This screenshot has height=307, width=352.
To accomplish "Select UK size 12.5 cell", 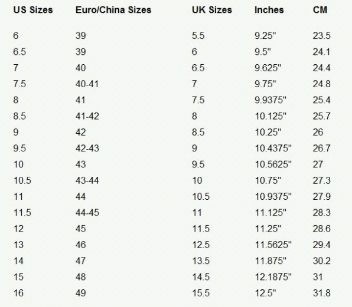I will 201,245.
